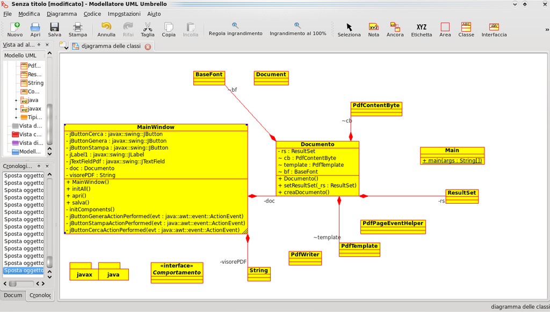Choose the Ancora tool
The image size is (550, 312).
pos(395,29)
